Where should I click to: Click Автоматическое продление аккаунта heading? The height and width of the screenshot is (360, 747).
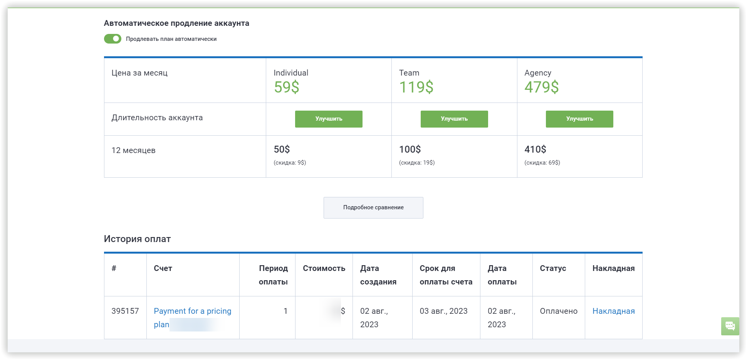tap(176, 23)
